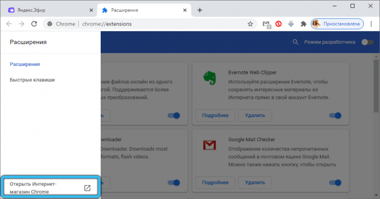
Task: Open the Extensions puzzle-piece menu
Action: tap(303, 24)
